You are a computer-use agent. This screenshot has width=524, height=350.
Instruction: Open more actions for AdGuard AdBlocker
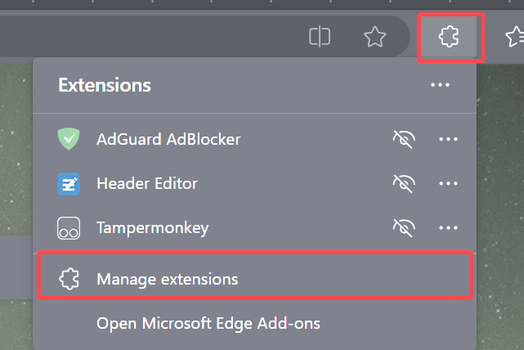pos(448,139)
